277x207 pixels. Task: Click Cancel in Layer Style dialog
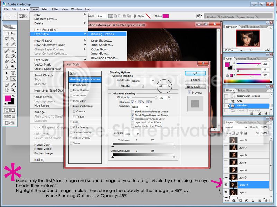195,80
